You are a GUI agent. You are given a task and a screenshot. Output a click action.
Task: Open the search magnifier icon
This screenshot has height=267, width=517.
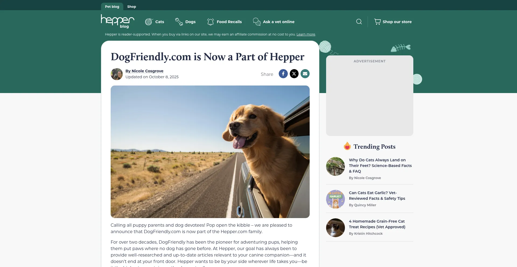point(359,22)
